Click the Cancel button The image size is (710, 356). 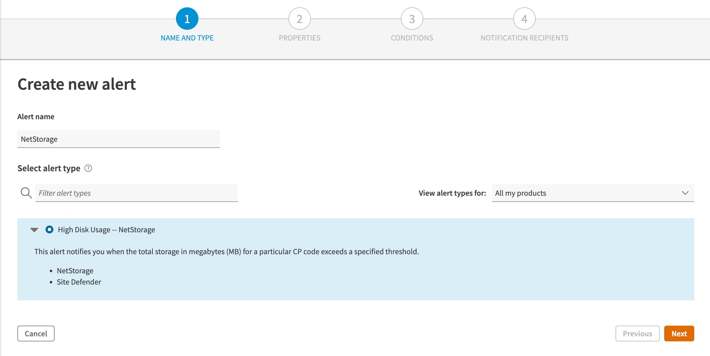pos(36,334)
